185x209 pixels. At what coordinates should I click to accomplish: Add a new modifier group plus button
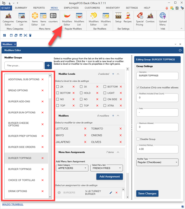[48, 65]
